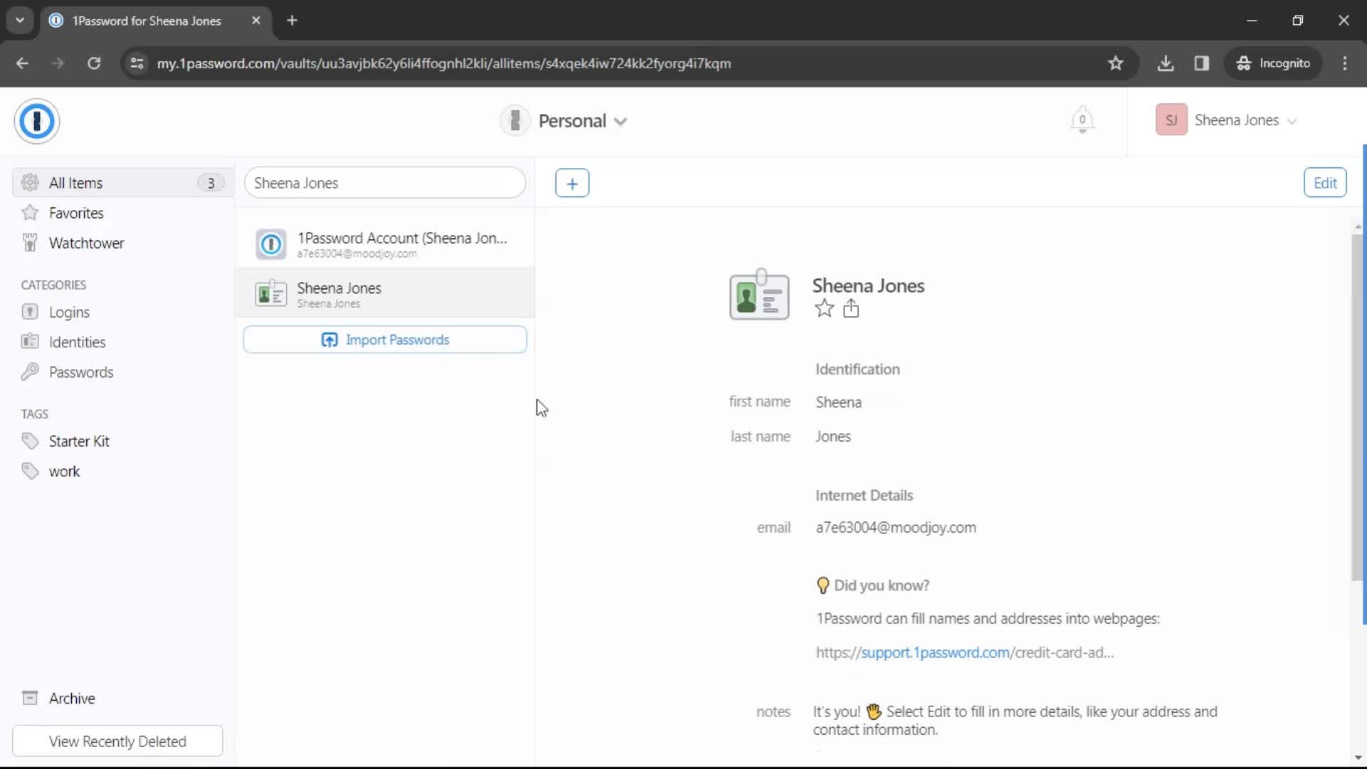The height and width of the screenshot is (769, 1367).
Task: Click the 1Password logo icon
Action: [36, 121]
